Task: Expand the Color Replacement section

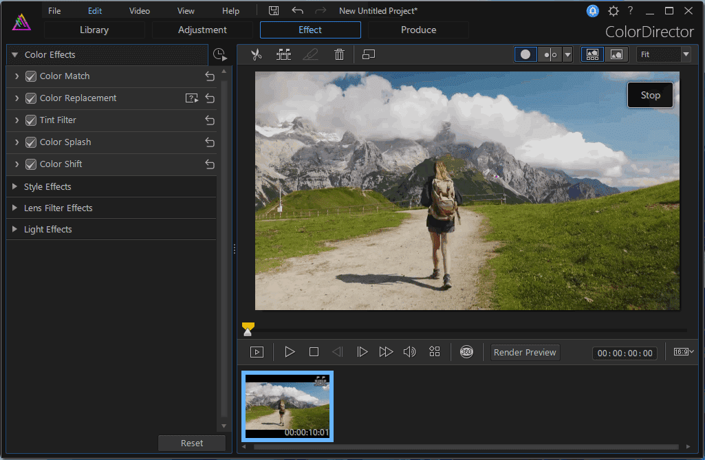Action: click(17, 98)
